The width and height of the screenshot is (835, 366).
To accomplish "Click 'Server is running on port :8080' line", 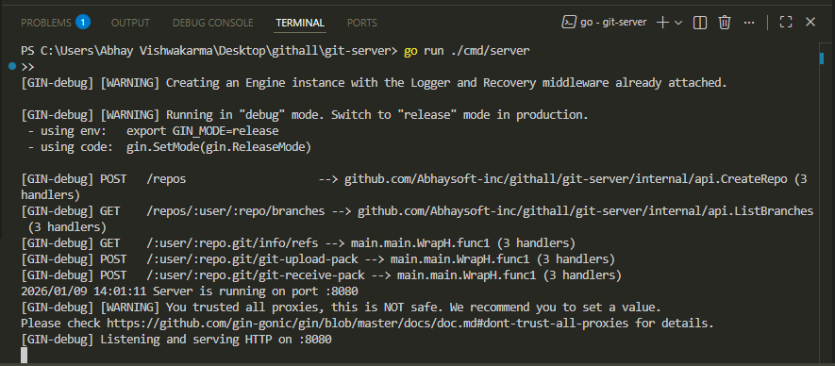I will 189,291.
